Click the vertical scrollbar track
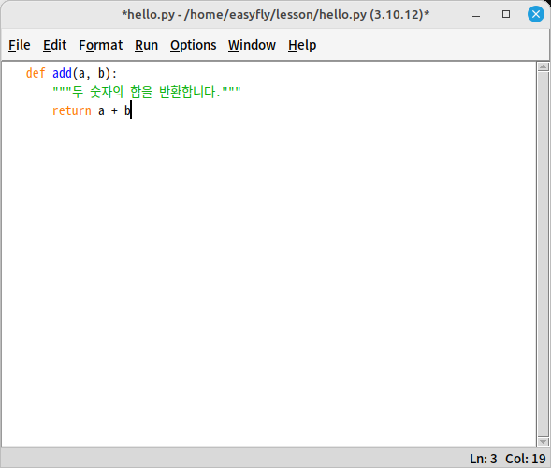Screen dimensions: 551x468 click(x=543, y=255)
